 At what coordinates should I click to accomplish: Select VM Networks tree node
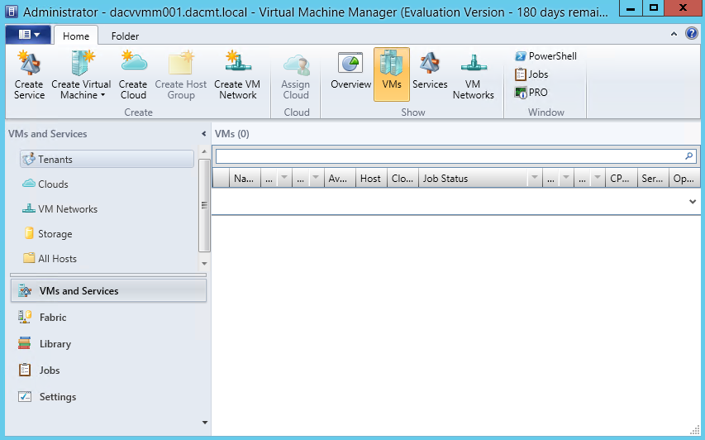pyautogui.click(x=60, y=208)
